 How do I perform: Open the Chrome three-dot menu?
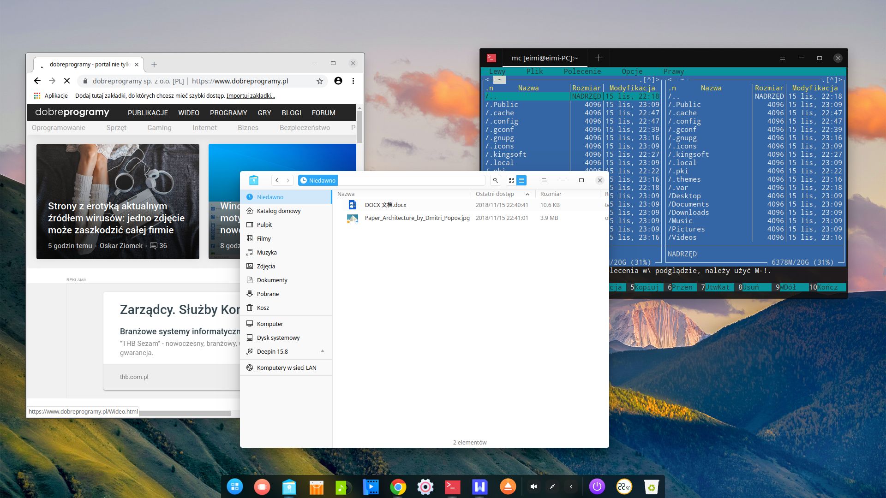tap(353, 81)
